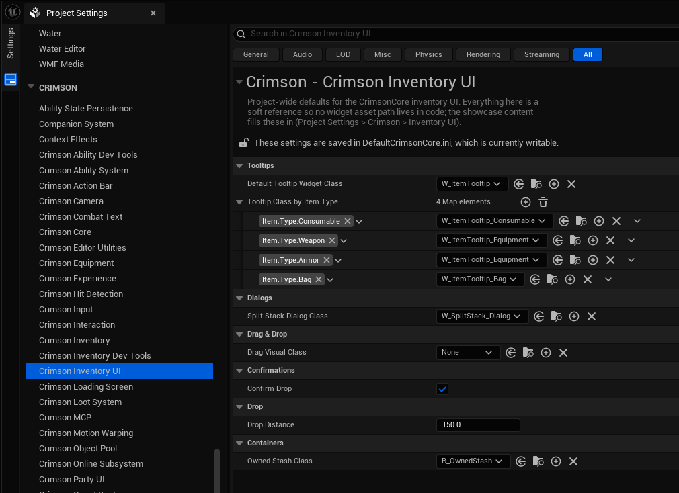
Task: Click the Unreal Engine logo icon
Action: 13,12
